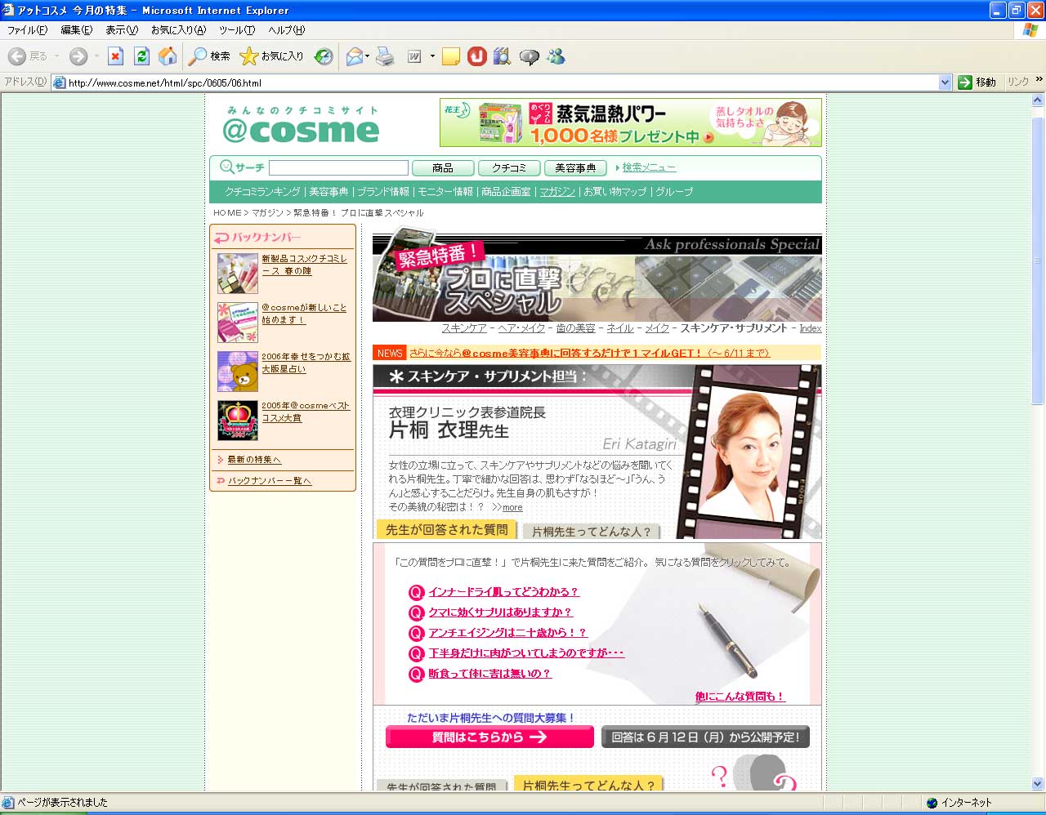Go to the Home page icon
The image size is (1046, 815).
point(168,56)
